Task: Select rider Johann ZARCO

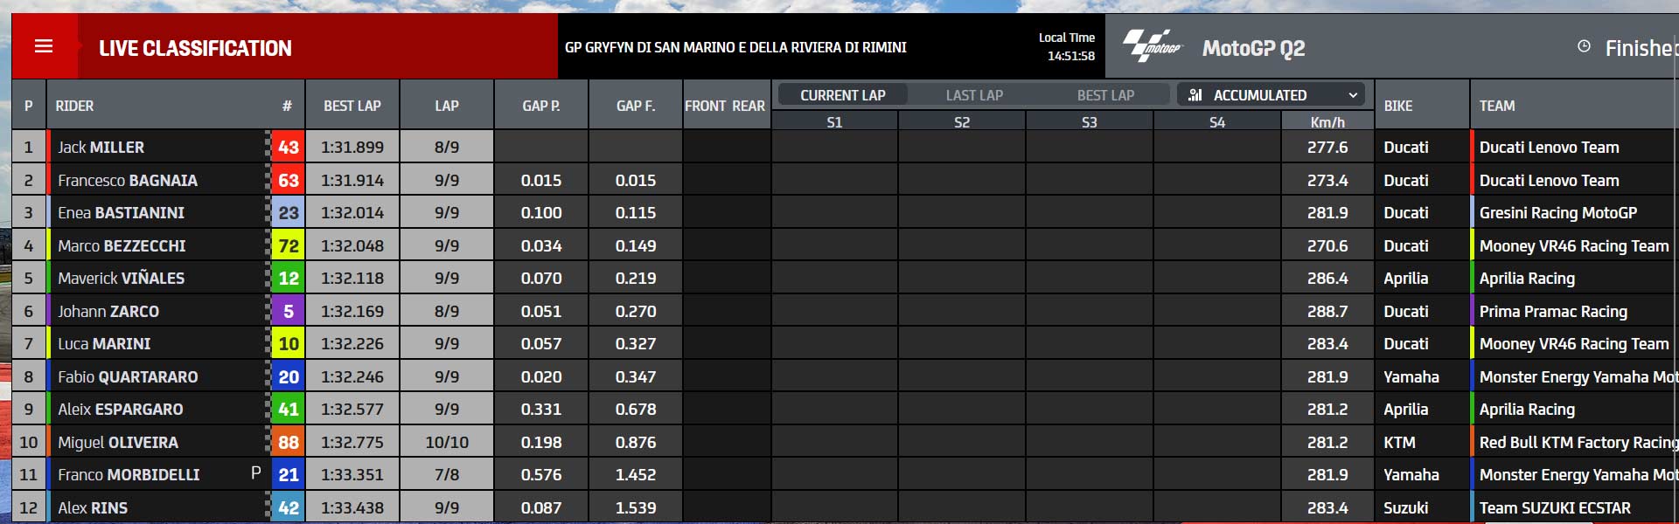Action: (x=108, y=312)
